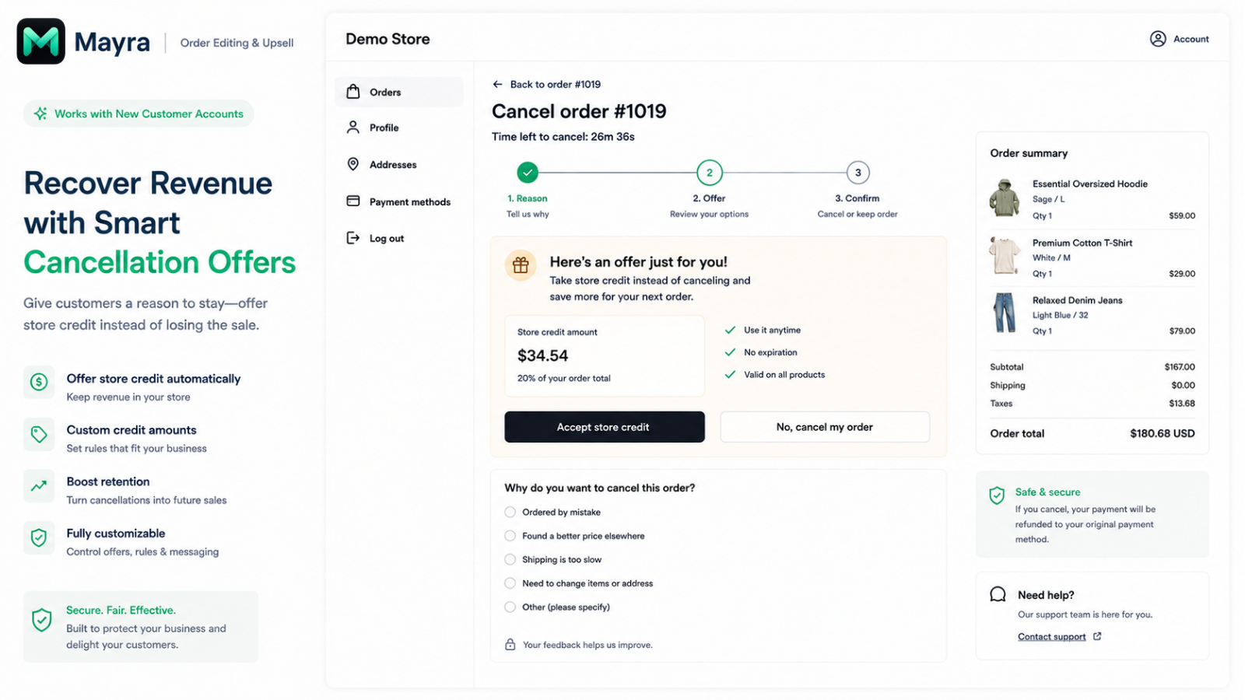The height and width of the screenshot is (700, 1245).
Task: Click the Mayra logo icon
Action: tap(40, 41)
